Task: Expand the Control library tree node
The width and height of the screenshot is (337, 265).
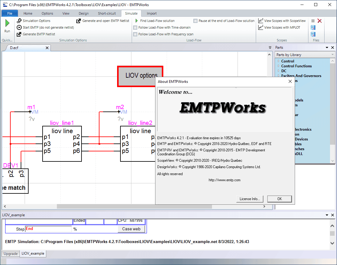Action: (279, 61)
